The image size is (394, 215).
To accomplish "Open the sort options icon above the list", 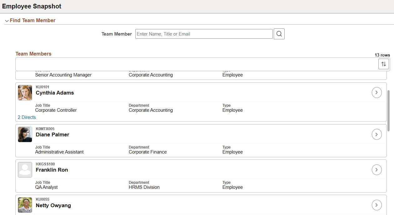I will pos(384,64).
